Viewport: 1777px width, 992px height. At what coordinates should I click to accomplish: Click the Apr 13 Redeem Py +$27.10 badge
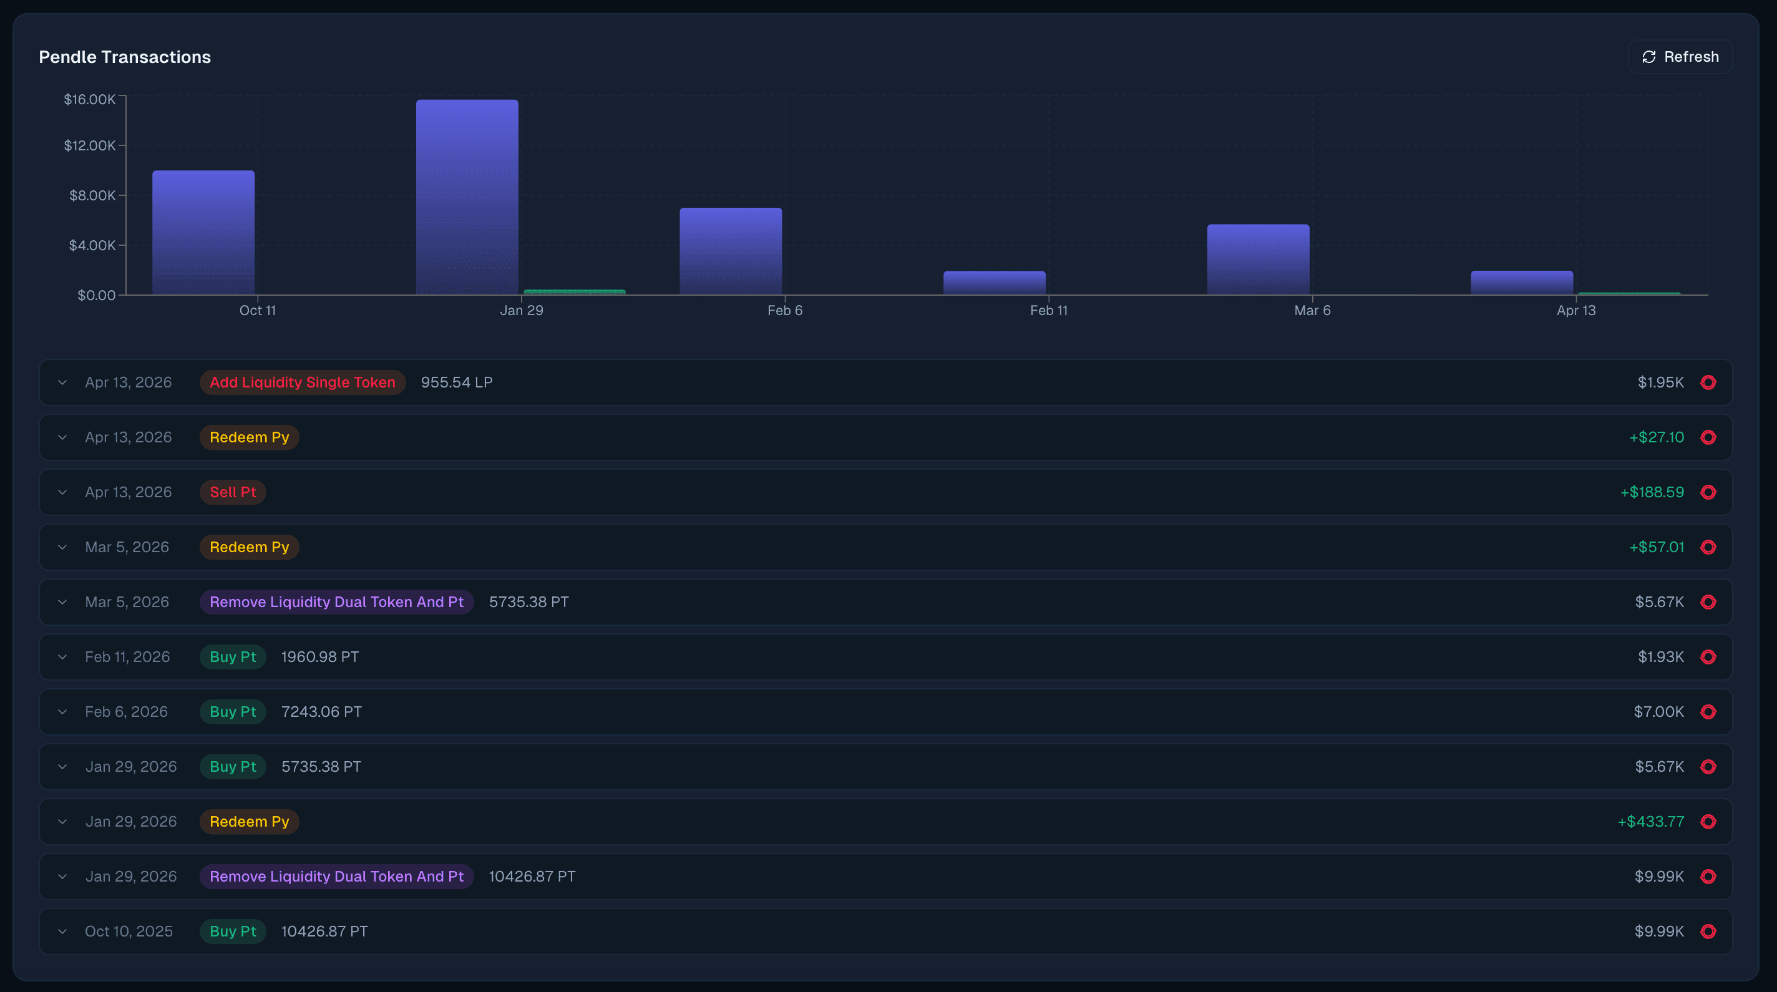(249, 437)
